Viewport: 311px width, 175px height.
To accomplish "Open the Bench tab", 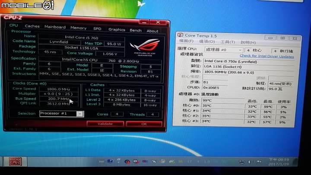I will 136,30.
